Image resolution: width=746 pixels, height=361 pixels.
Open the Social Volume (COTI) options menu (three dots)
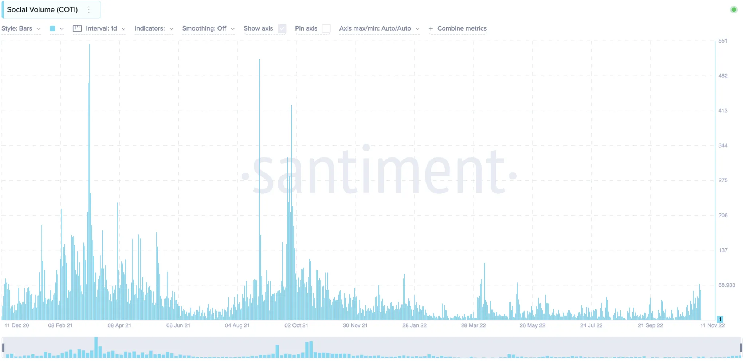click(x=89, y=10)
